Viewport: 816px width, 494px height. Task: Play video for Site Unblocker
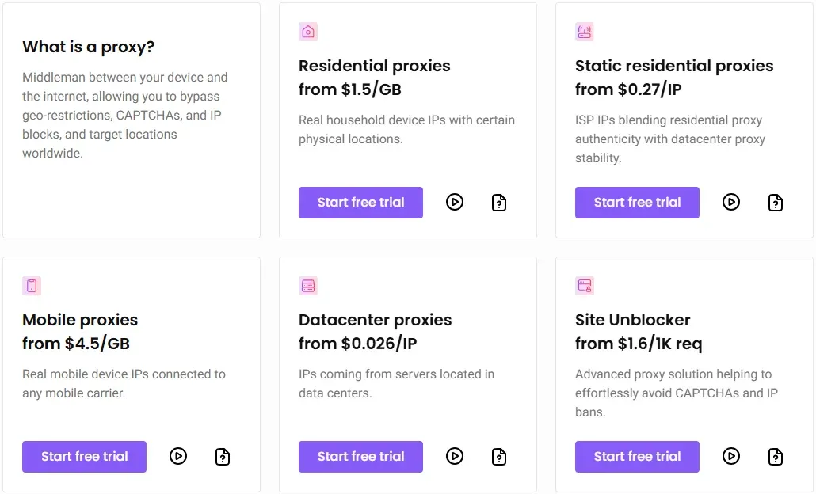tap(731, 456)
